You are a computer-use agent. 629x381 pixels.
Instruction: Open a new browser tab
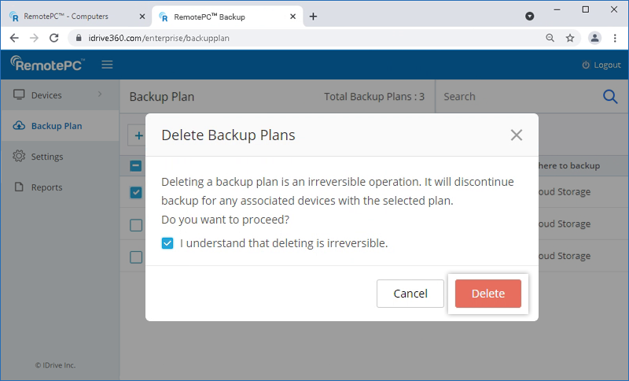[313, 16]
